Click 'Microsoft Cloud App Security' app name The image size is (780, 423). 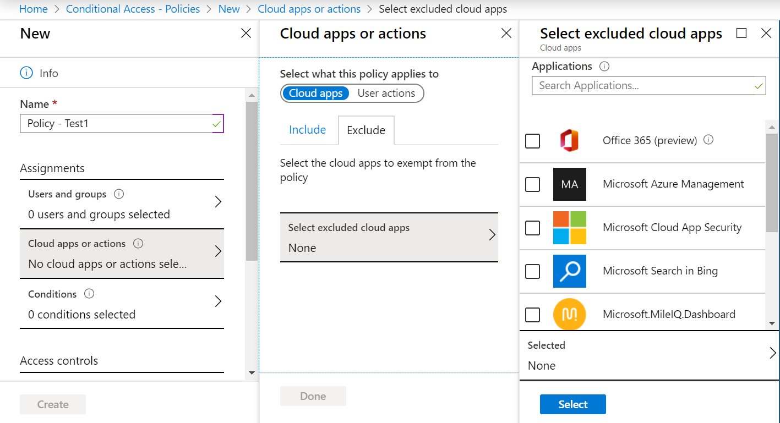click(672, 227)
